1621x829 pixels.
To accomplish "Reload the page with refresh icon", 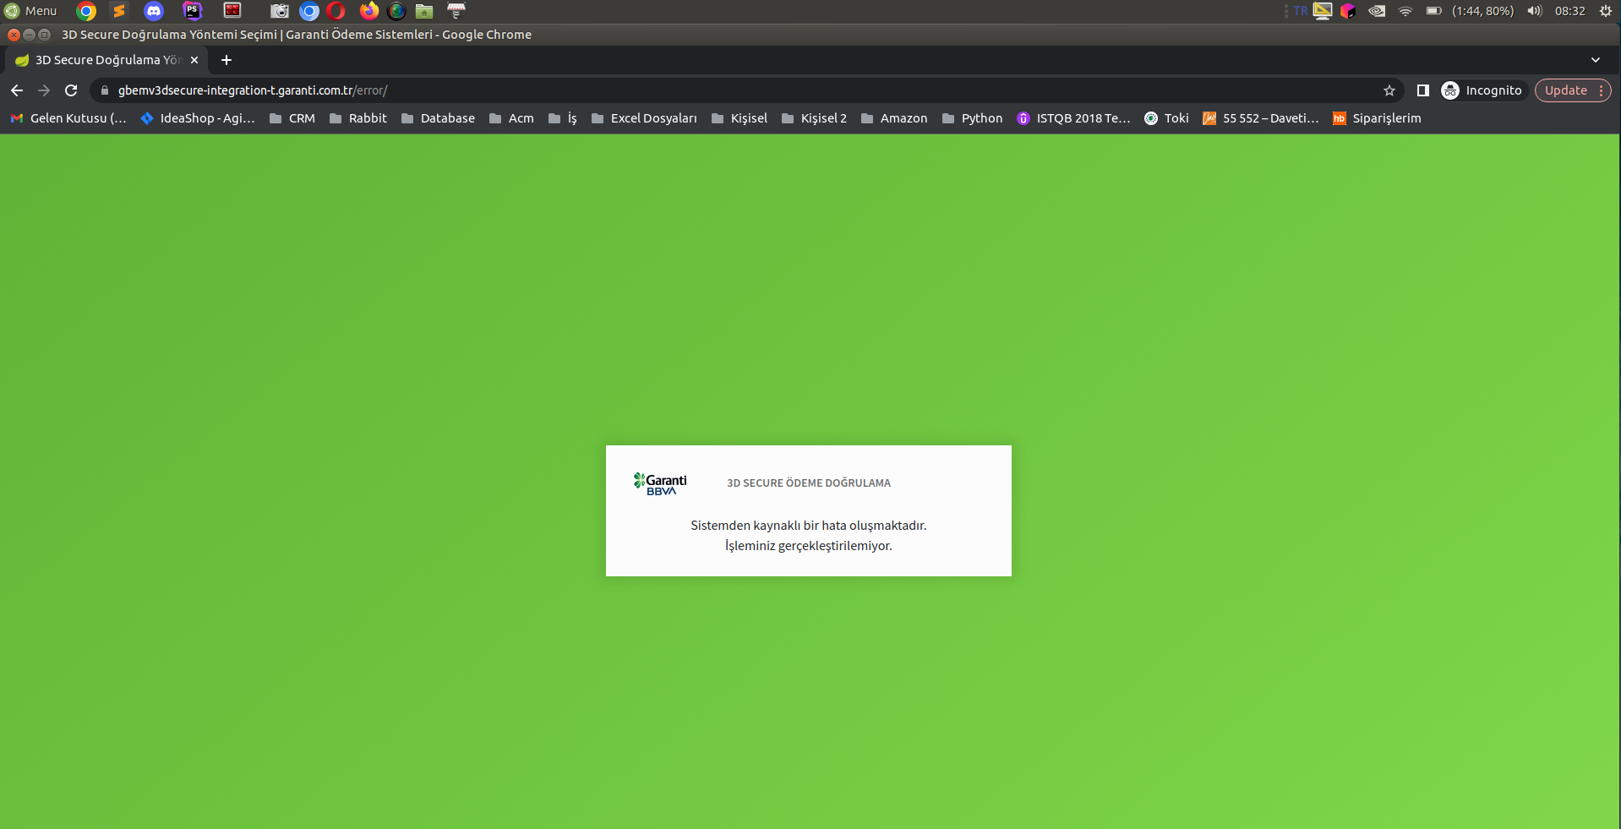I will pyautogui.click(x=71, y=90).
